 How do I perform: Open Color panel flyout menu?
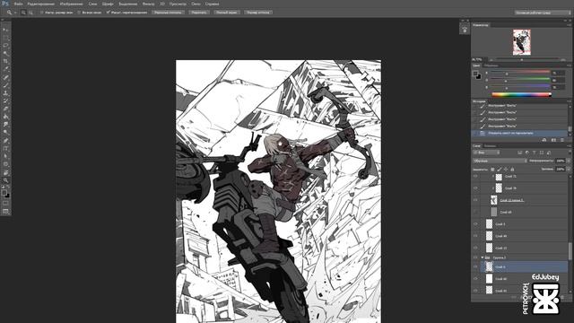[569, 65]
